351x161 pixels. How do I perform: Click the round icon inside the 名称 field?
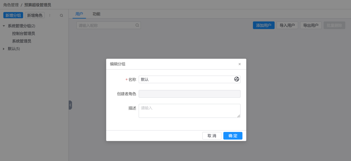pyautogui.click(x=237, y=79)
